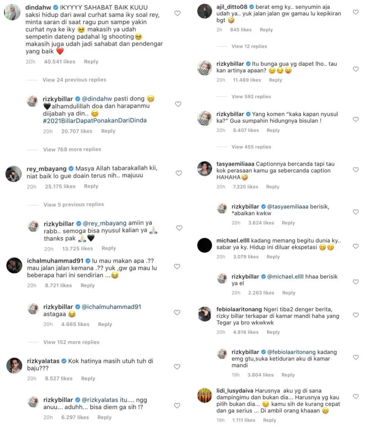
Task: Open rizkyalatas profile picture
Action: [x=14, y=365]
